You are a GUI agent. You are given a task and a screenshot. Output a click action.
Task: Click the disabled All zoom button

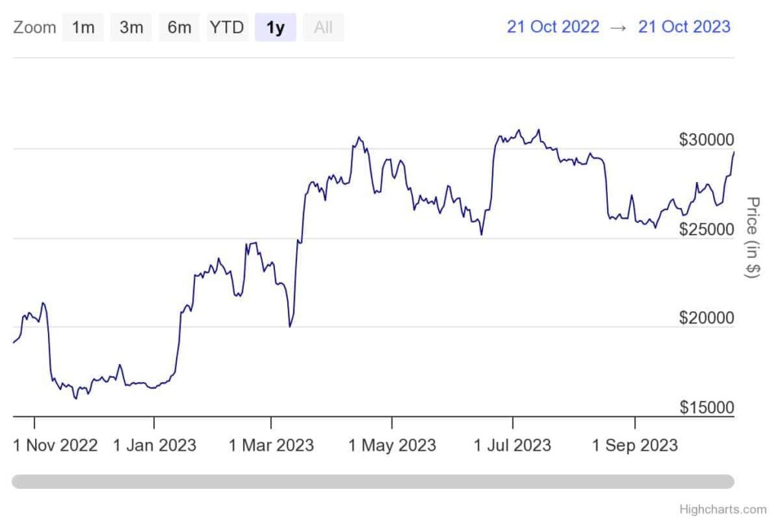(x=323, y=28)
